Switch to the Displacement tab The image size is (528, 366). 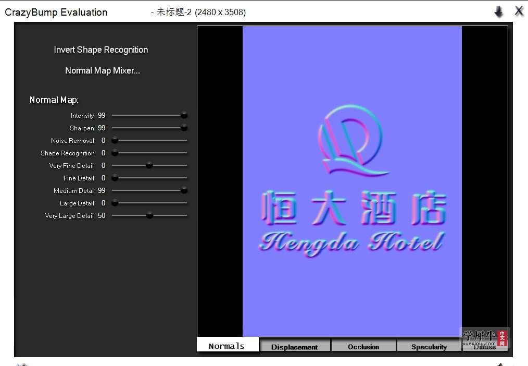click(x=294, y=346)
